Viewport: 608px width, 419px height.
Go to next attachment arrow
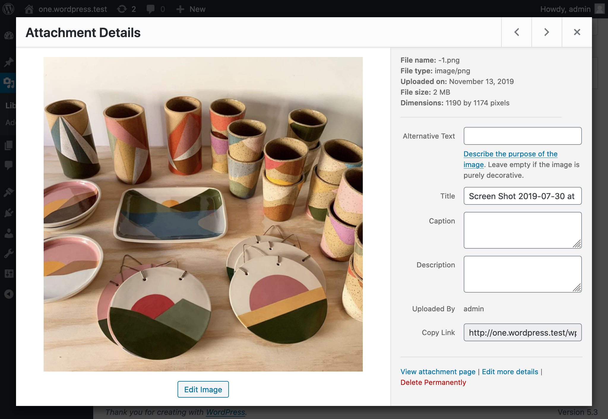pos(547,32)
